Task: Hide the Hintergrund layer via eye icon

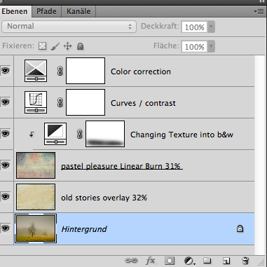Action: click(x=6, y=228)
